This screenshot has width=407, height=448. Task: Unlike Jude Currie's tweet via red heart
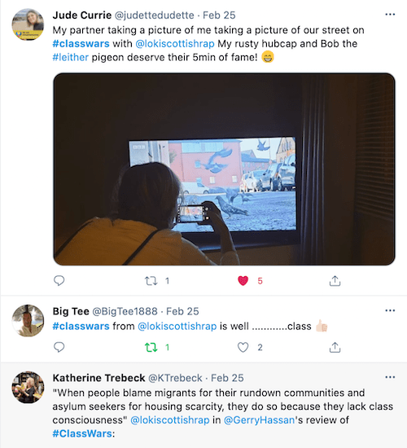click(x=243, y=281)
